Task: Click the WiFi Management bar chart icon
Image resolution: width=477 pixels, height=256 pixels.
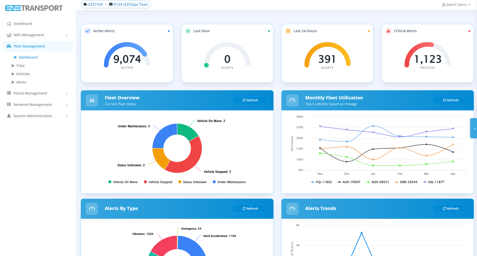Action: 9,35
